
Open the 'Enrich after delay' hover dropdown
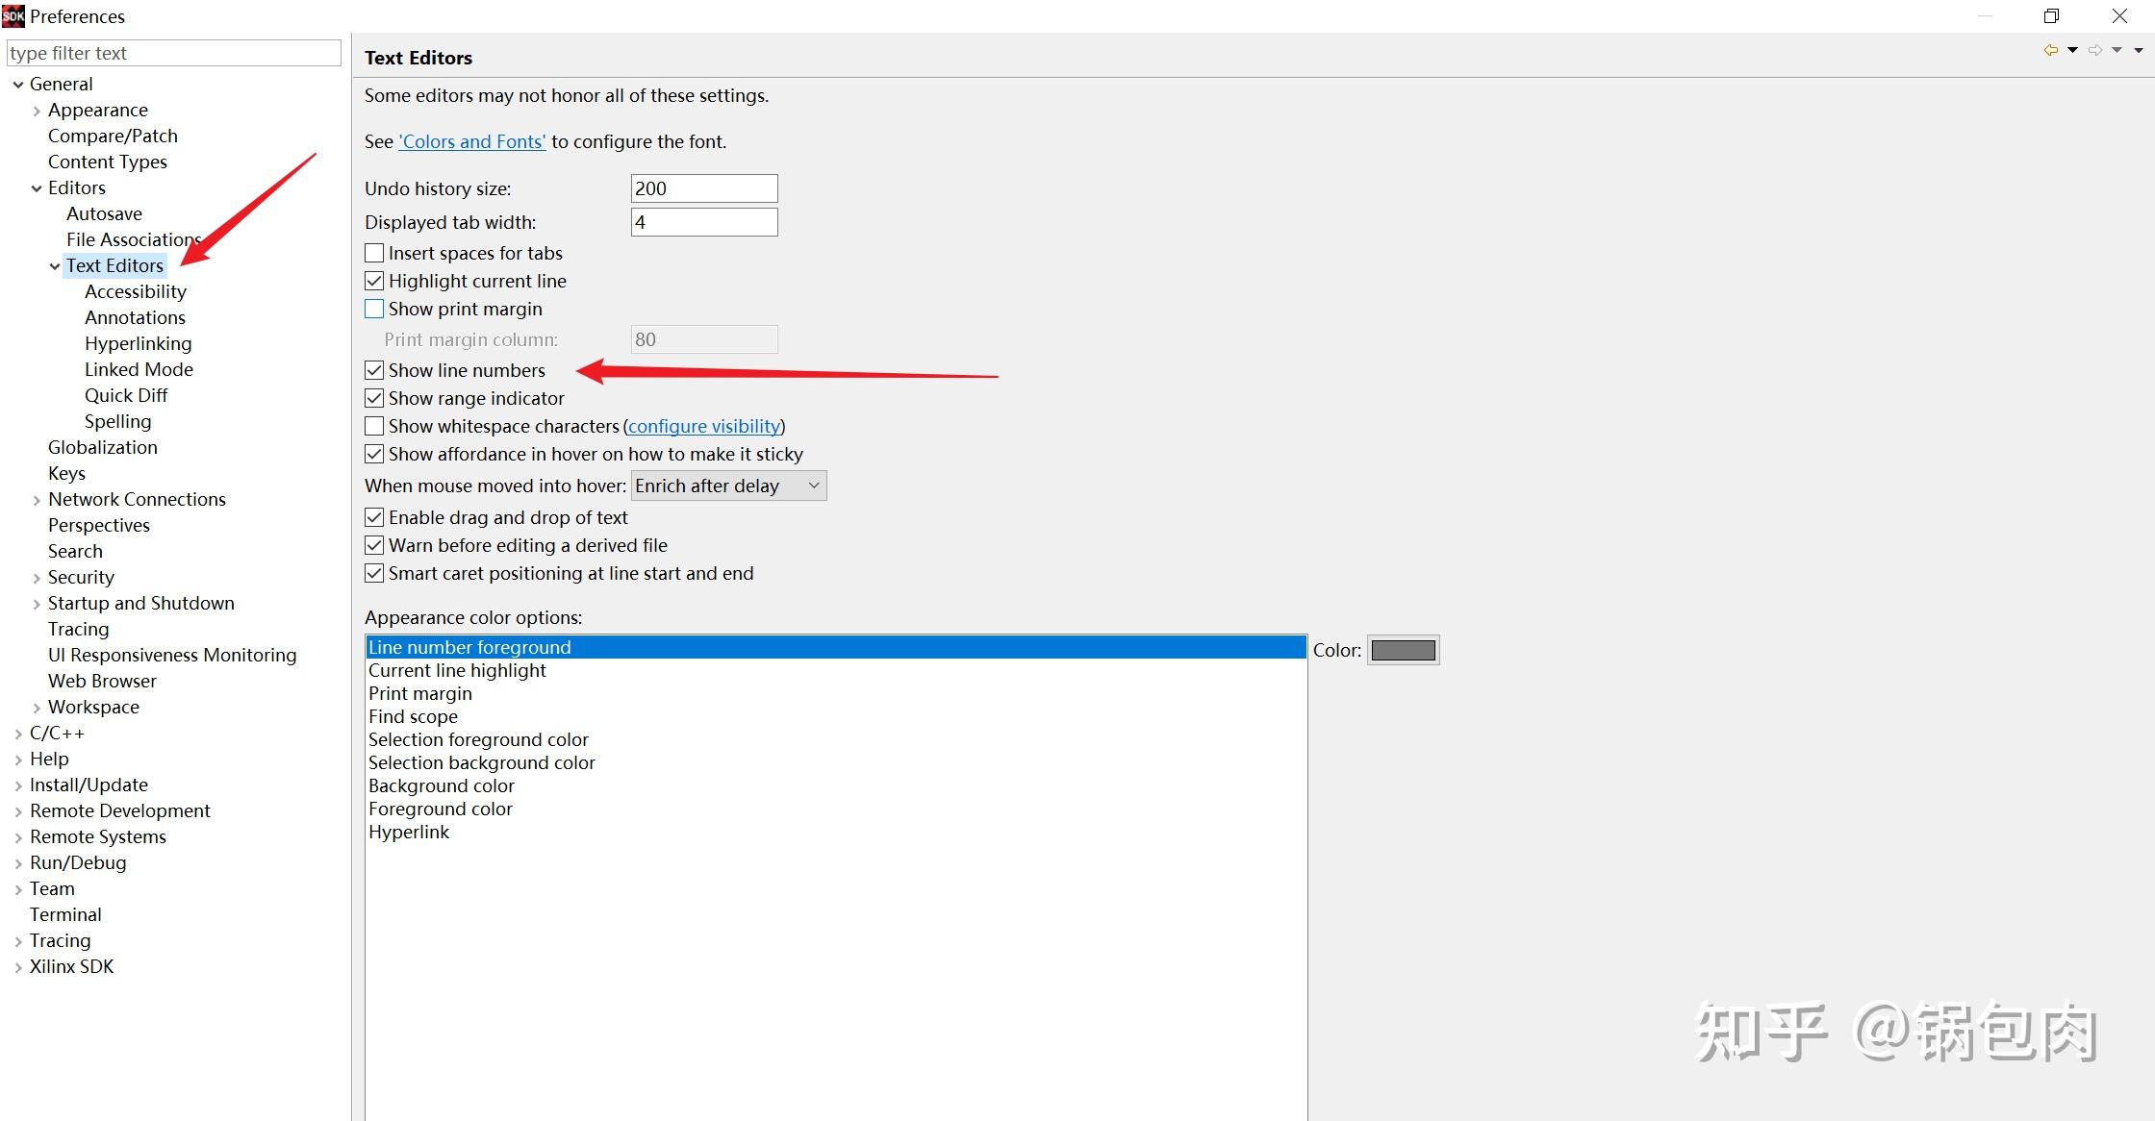(728, 486)
